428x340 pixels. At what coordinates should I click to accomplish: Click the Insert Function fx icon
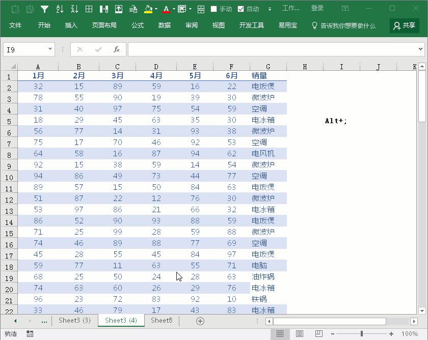117,49
